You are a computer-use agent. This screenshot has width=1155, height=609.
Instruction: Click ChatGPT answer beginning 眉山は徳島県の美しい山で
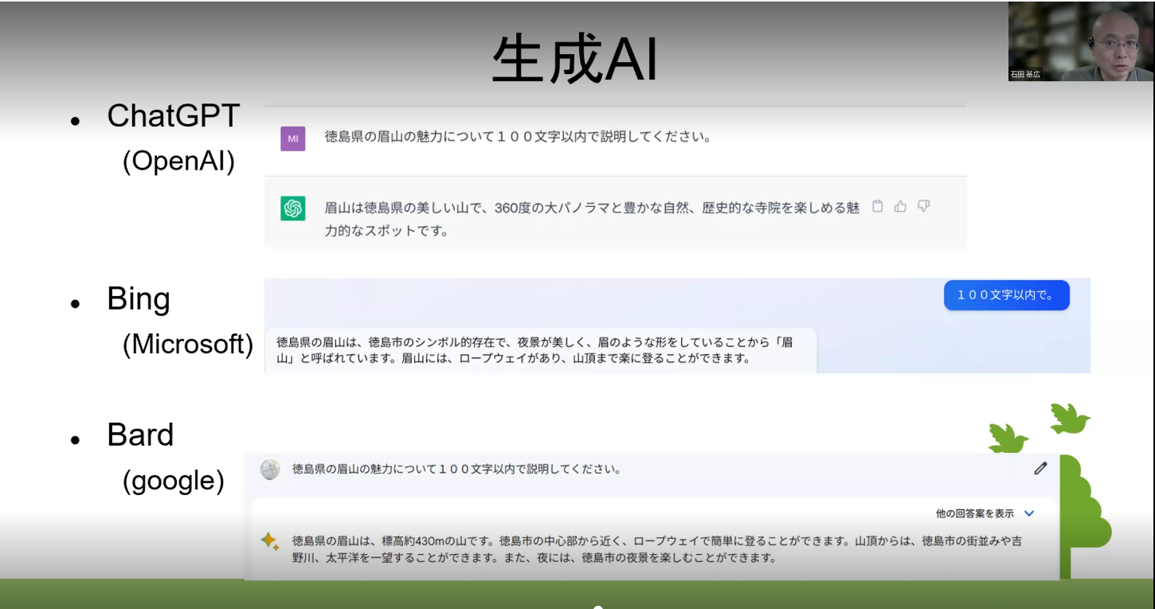pyautogui.click(x=592, y=219)
